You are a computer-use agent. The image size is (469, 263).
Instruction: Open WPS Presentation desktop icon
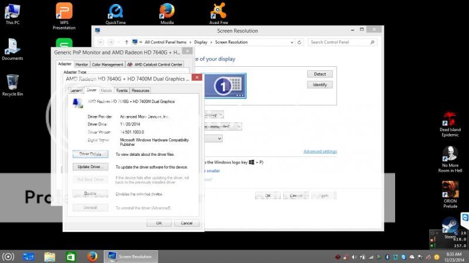64,11
